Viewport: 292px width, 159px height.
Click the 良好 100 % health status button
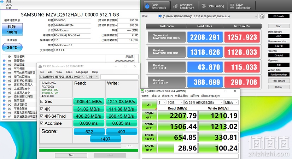[x=12, y=29]
